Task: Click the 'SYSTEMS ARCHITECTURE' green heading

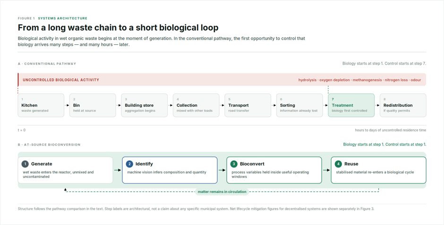Action: tap(62, 18)
